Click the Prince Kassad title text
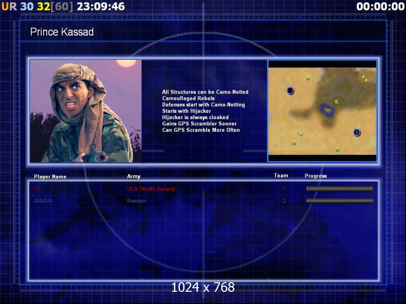The width and height of the screenshot is (406, 304). 62,32
